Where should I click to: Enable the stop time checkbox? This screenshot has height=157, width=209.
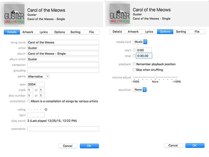(134, 56)
